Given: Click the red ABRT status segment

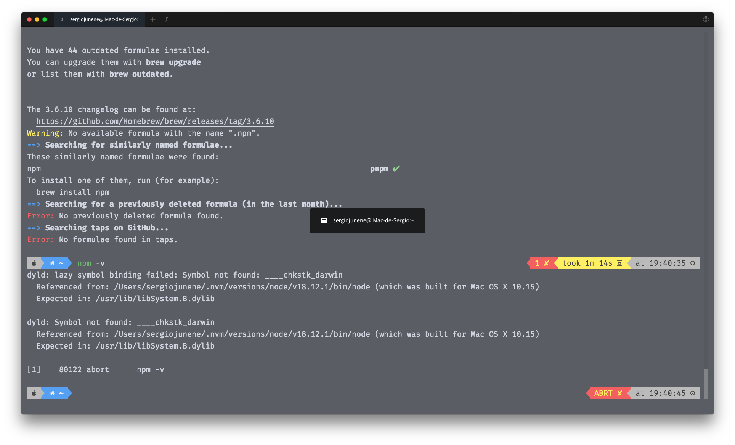Looking at the screenshot, I should coord(608,393).
